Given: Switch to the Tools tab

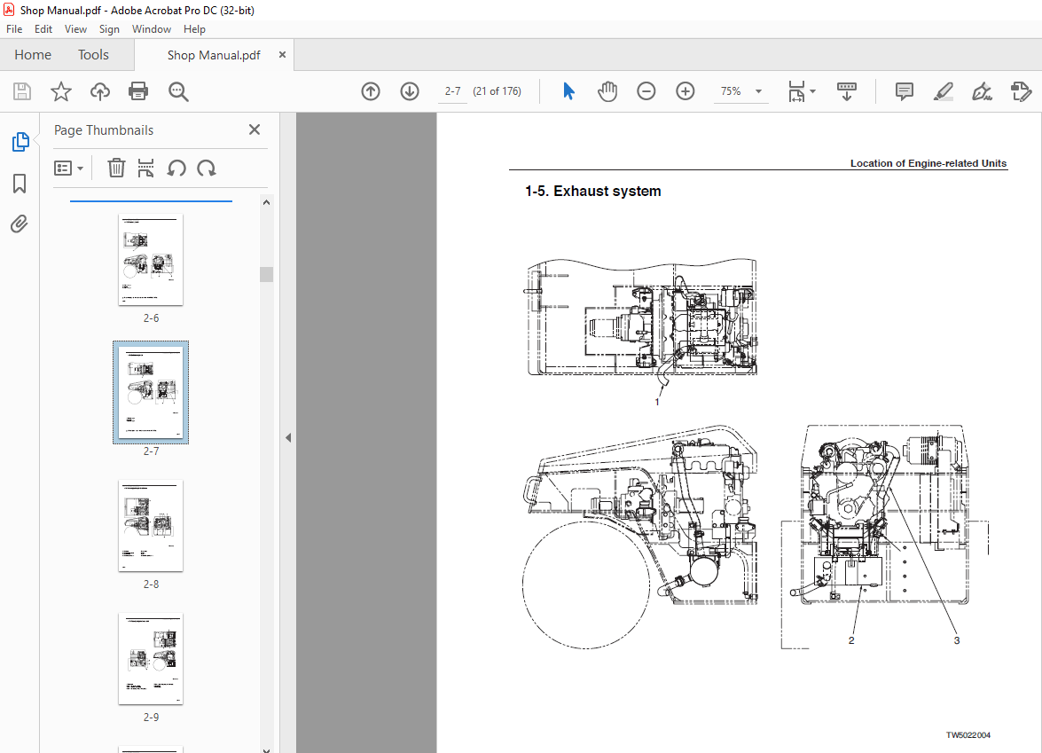Looking at the screenshot, I should click(x=93, y=54).
